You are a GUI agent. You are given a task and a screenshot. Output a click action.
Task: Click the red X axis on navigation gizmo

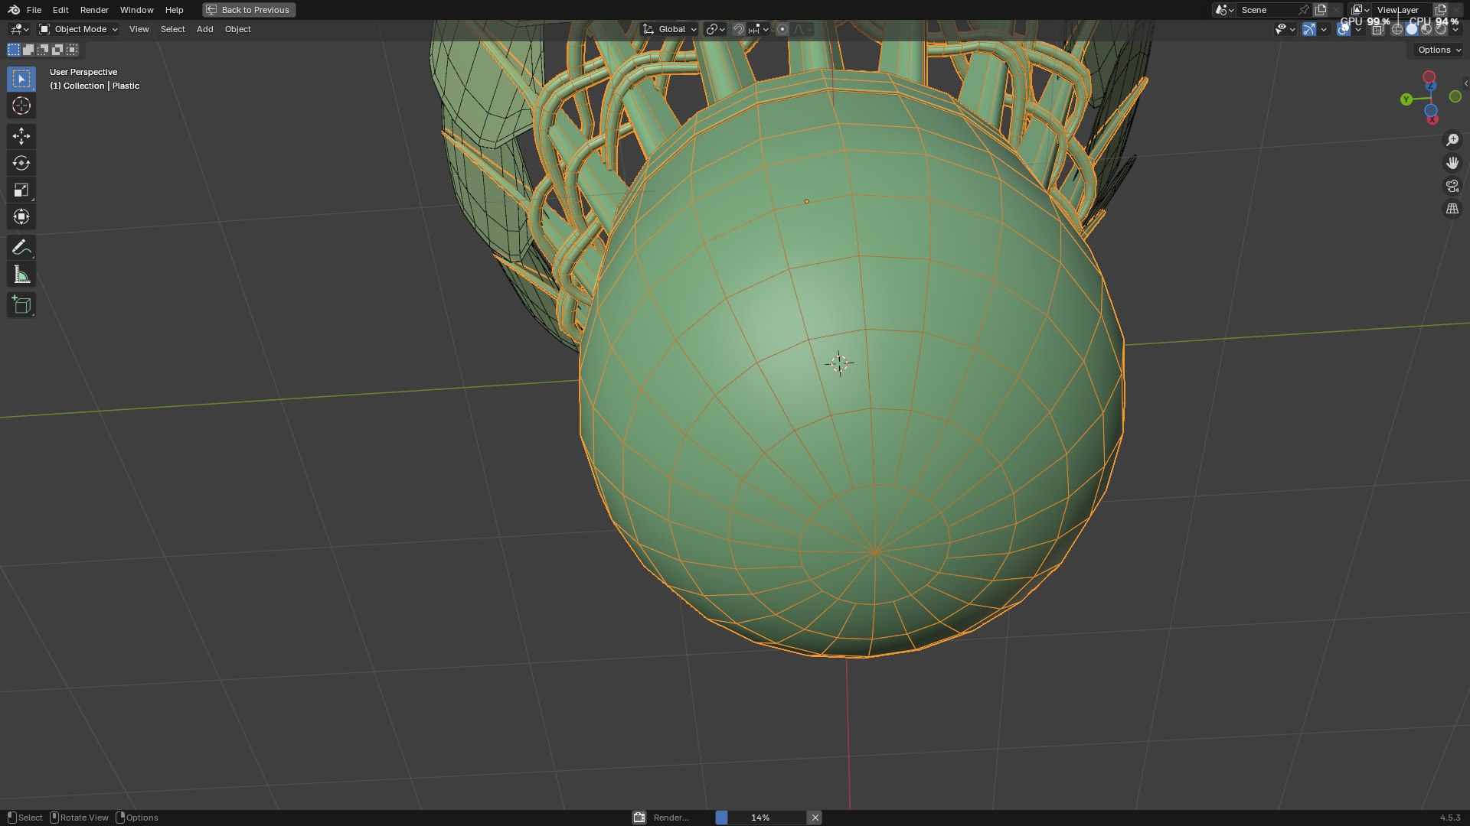point(1432,119)
